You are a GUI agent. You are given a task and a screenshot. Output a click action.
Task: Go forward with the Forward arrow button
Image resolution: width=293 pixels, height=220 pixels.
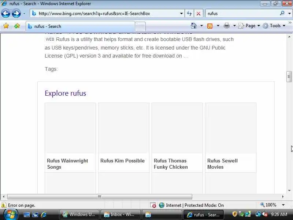click(x=16, y=14)
